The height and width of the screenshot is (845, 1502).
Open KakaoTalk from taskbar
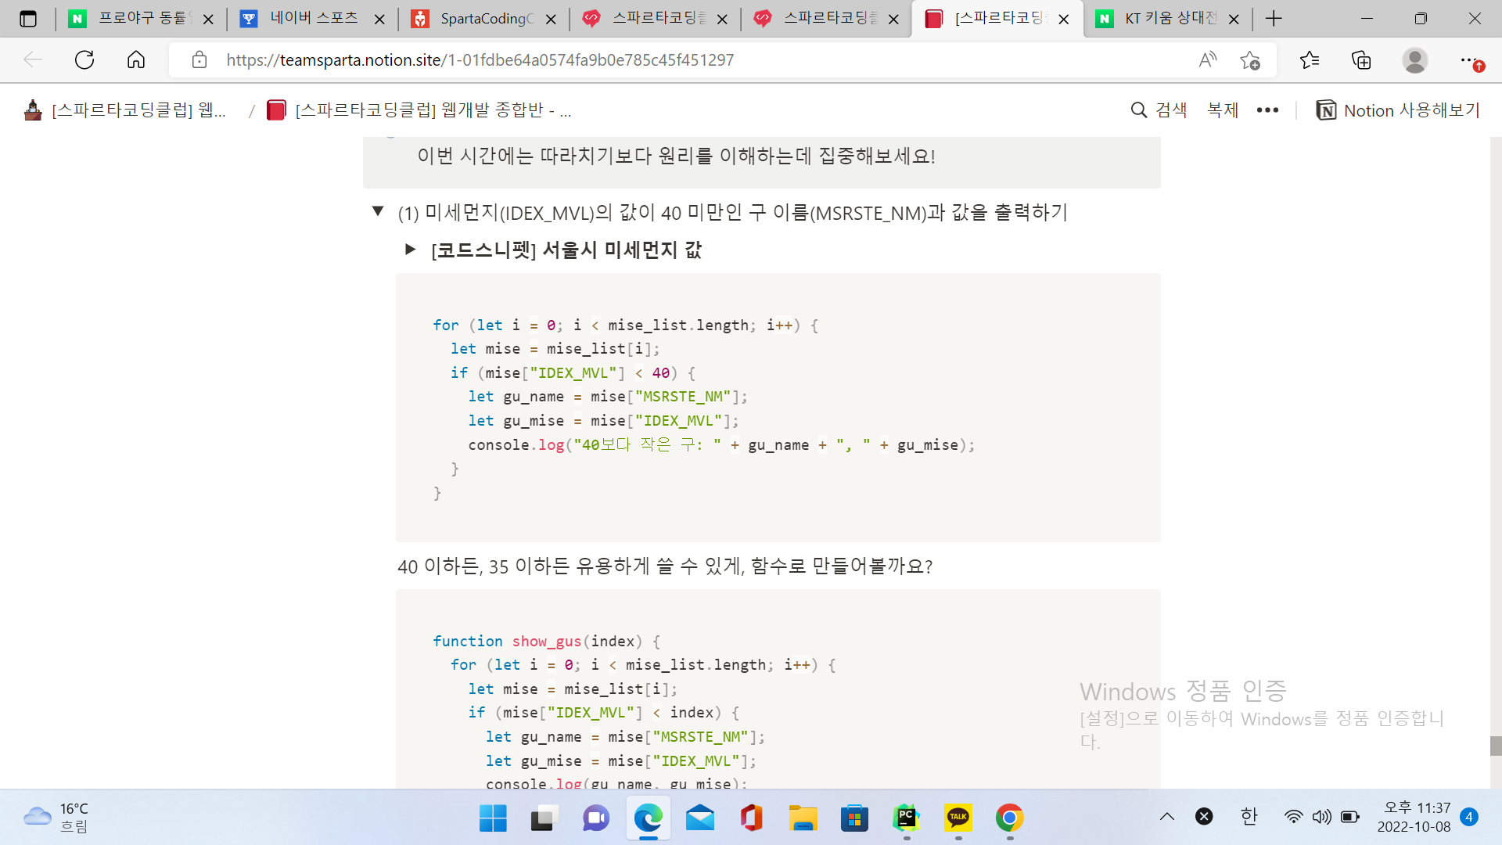[958, 818]
